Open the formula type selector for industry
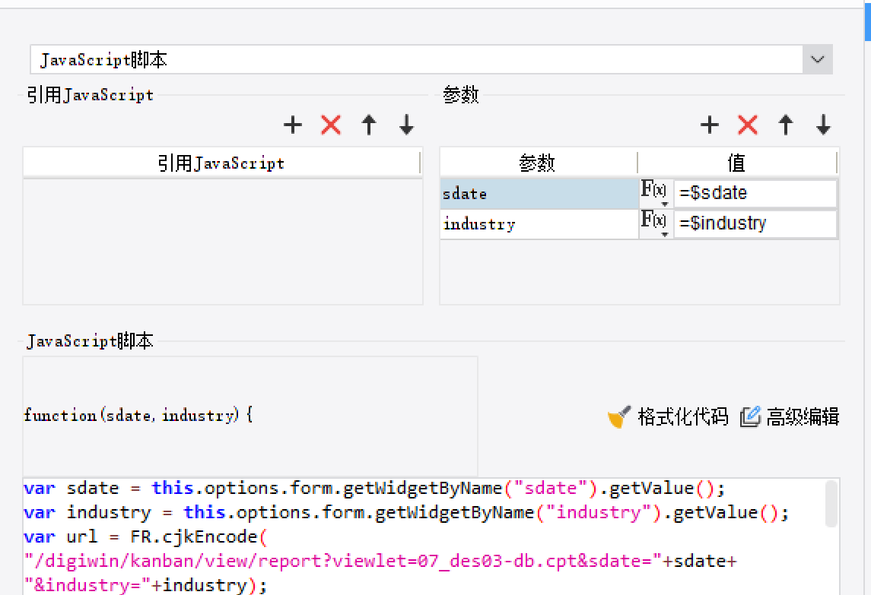Viewport: 871px width, 595px height. pyautogui.click(x=656, y=223)
